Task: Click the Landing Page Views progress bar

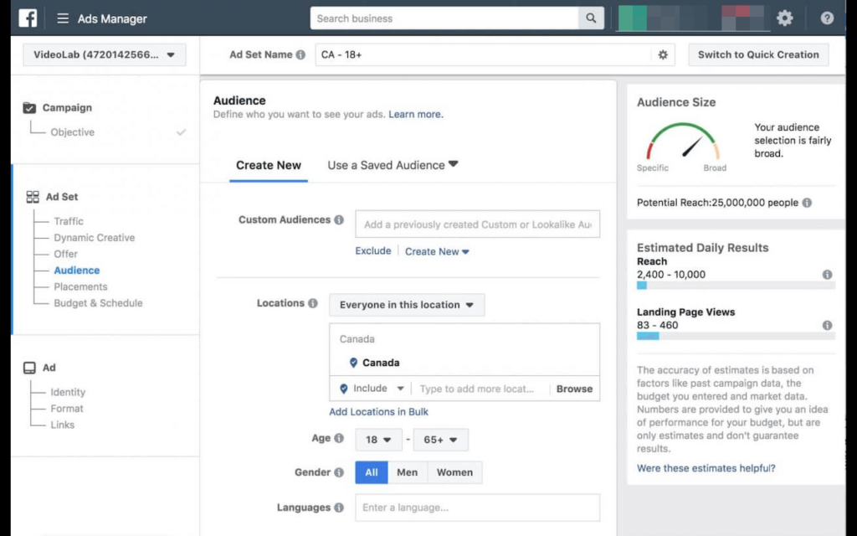Action: (736, 337)
